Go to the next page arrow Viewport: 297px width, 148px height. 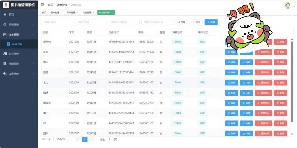(92, 139)
